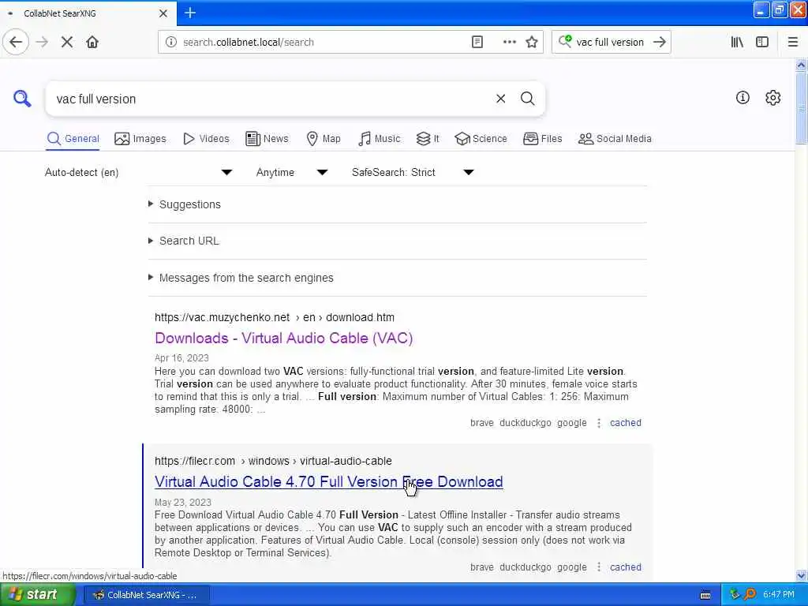Open page actions three-dot menu

[509, 43]
